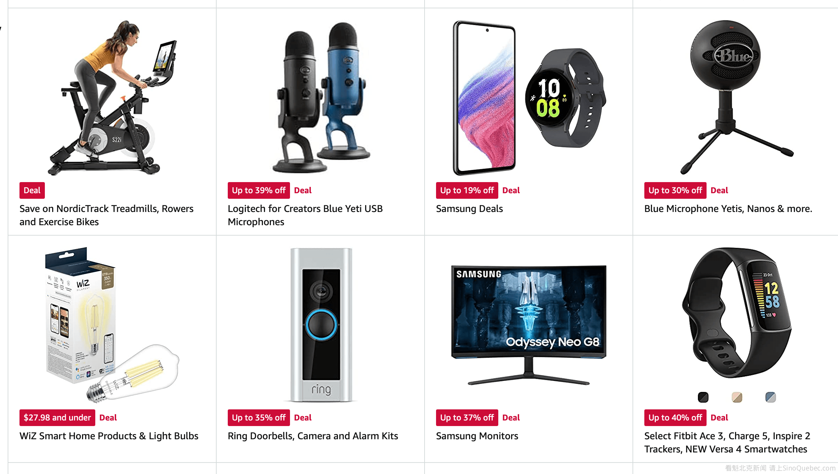Open WiZ Smart Home Products link
This screenshot has width=838, height=474.
[109, 436]
